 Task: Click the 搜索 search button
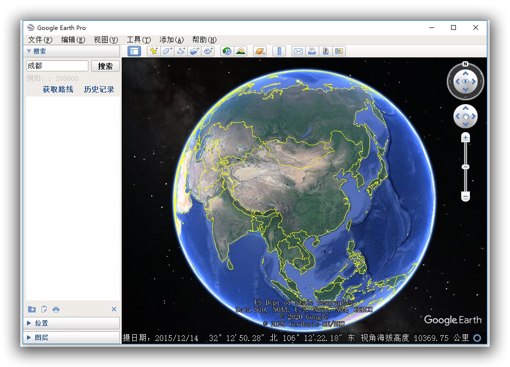click(x=105, y=66)
